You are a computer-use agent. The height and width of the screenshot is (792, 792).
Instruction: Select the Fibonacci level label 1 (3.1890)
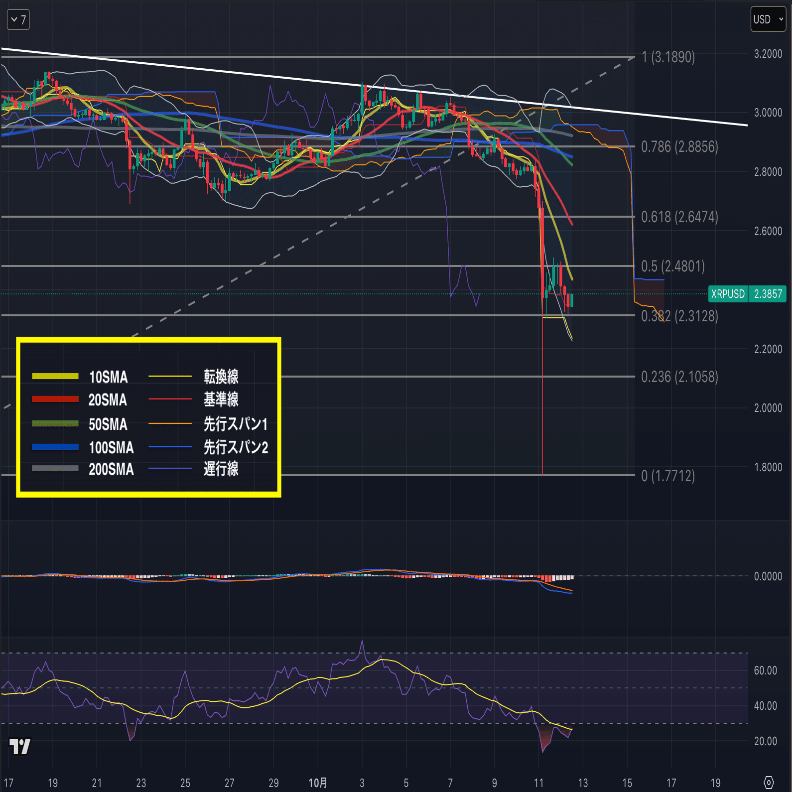pyautogui.click(x=668, y=57)
